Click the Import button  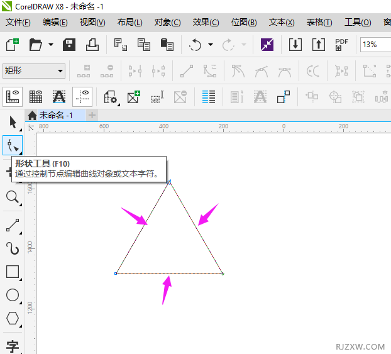pyautogui.click(x=295, y=45)
